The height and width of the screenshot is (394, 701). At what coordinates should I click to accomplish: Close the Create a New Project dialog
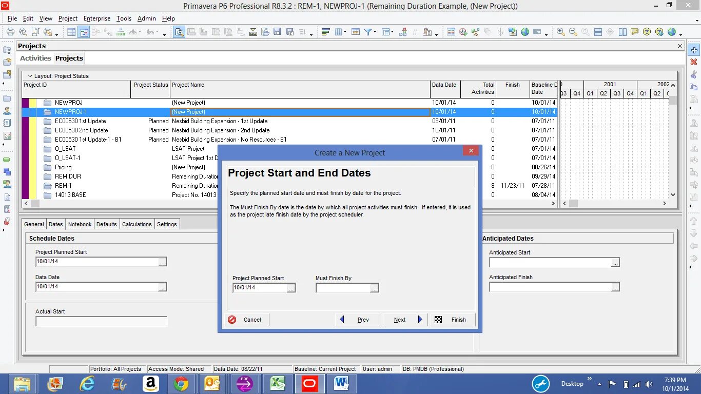[471, 150]
